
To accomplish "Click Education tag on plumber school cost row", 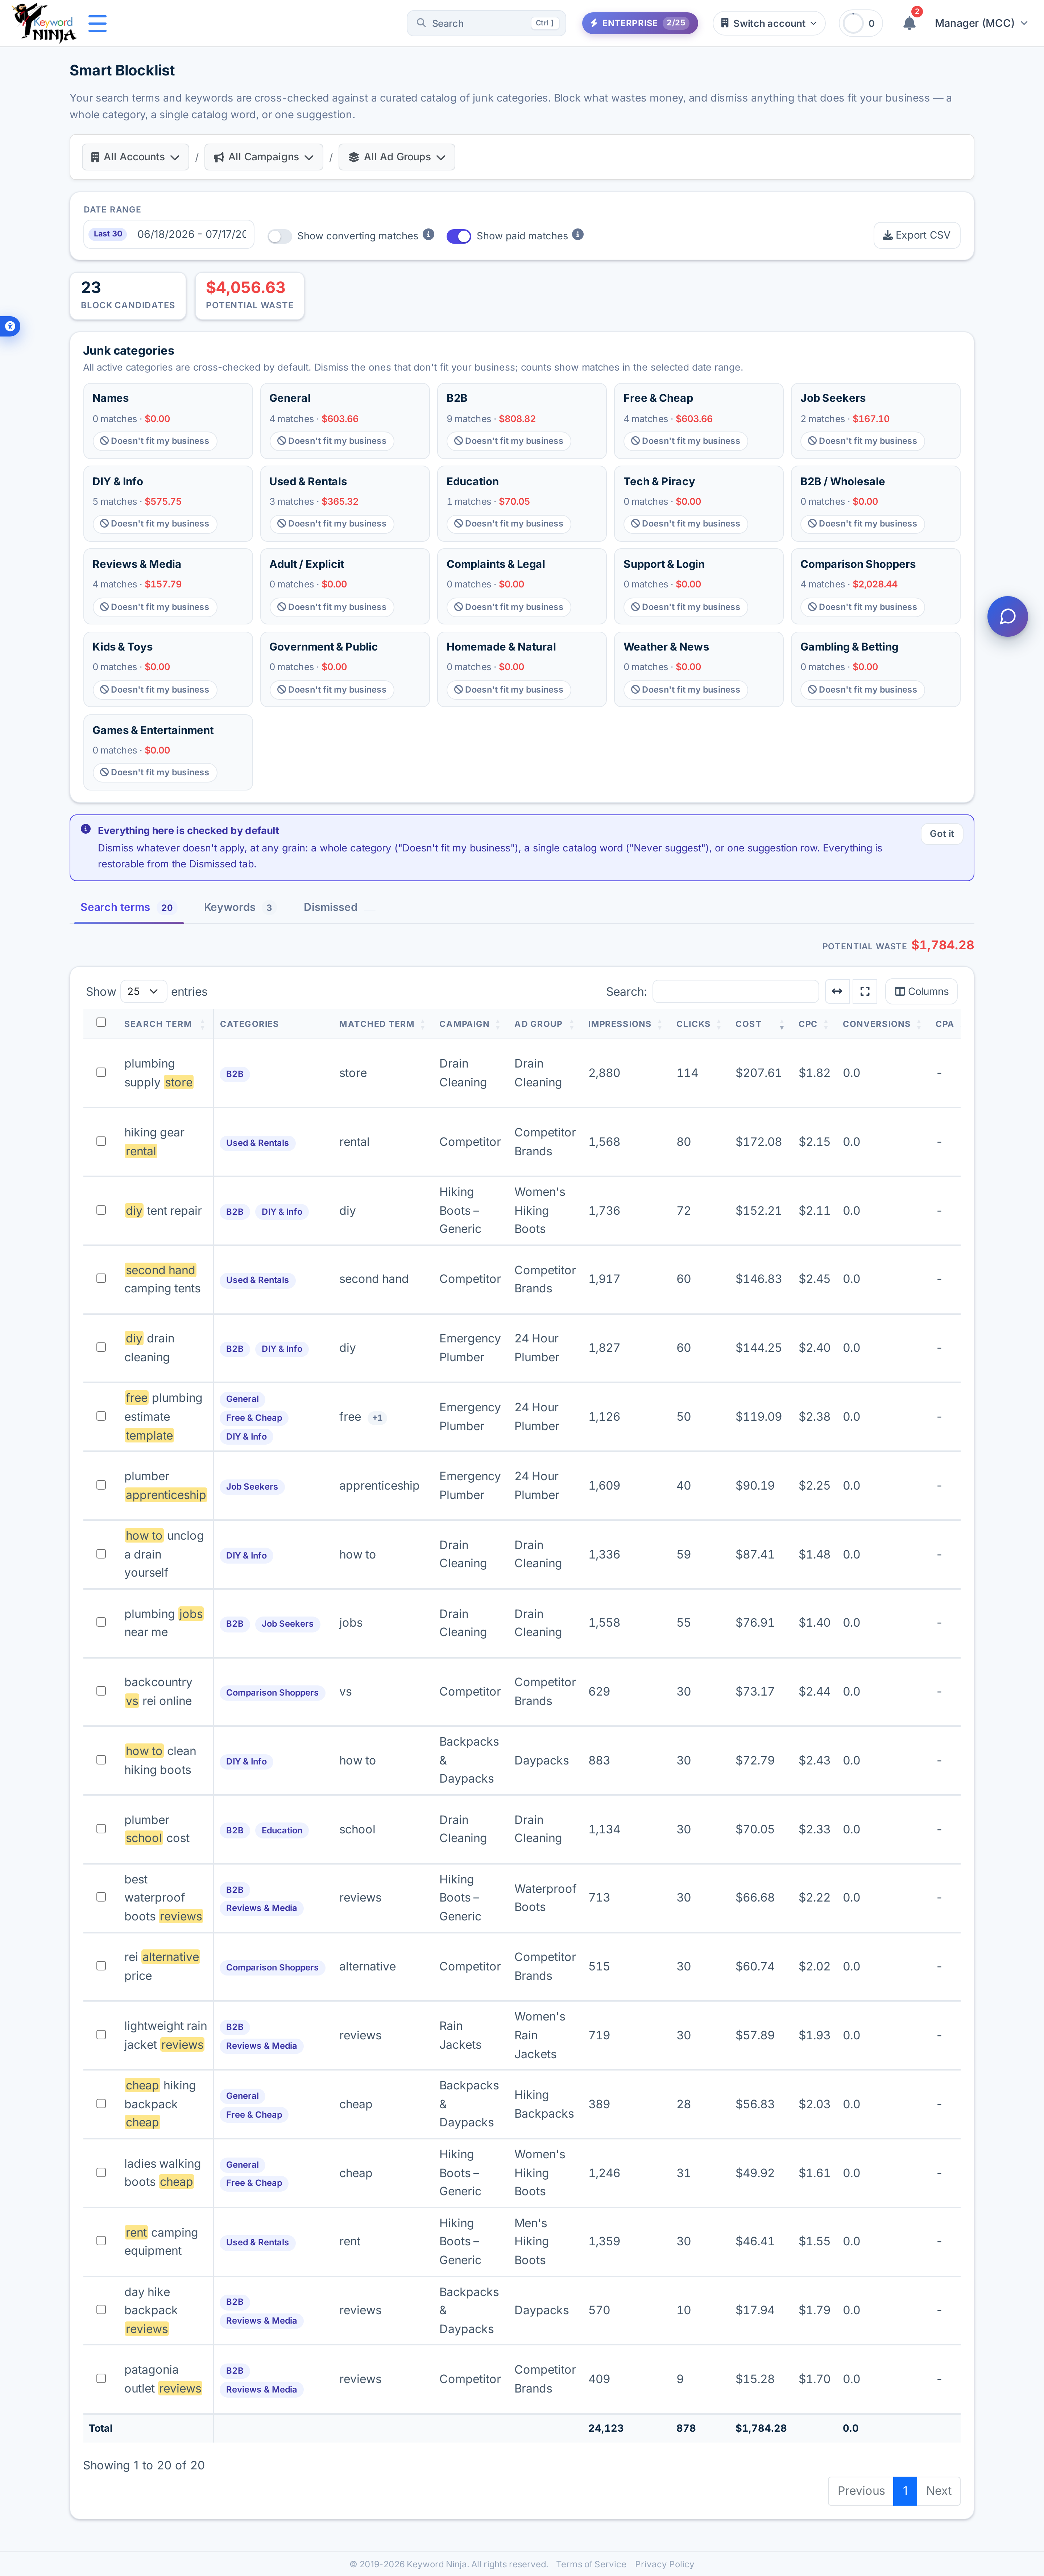I will click(282, 1830).
